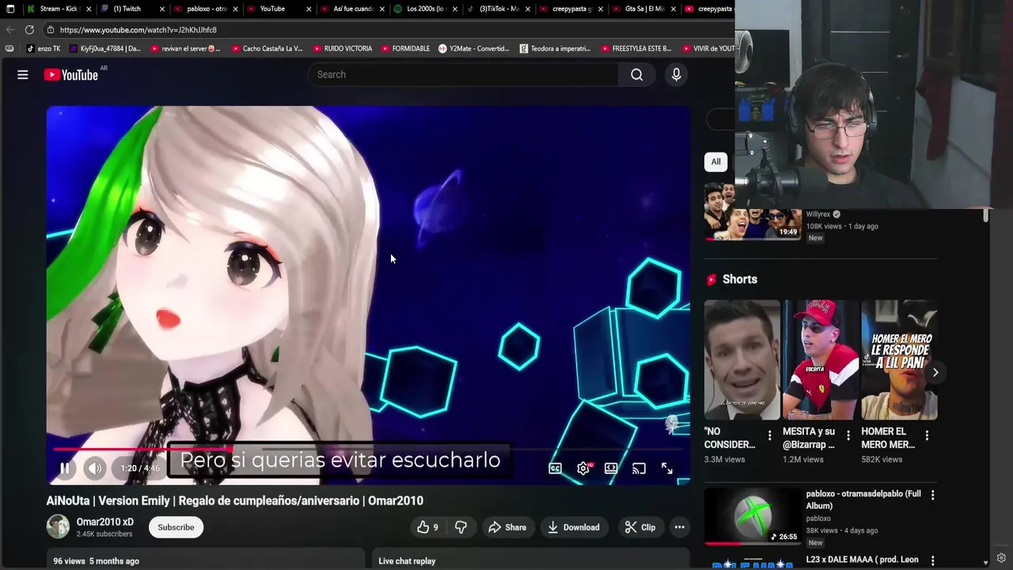Switch to the 'Gta Sa | El Mis' browser tab
The height and width of the screenshot is (570, 1013).
[644, 9]
